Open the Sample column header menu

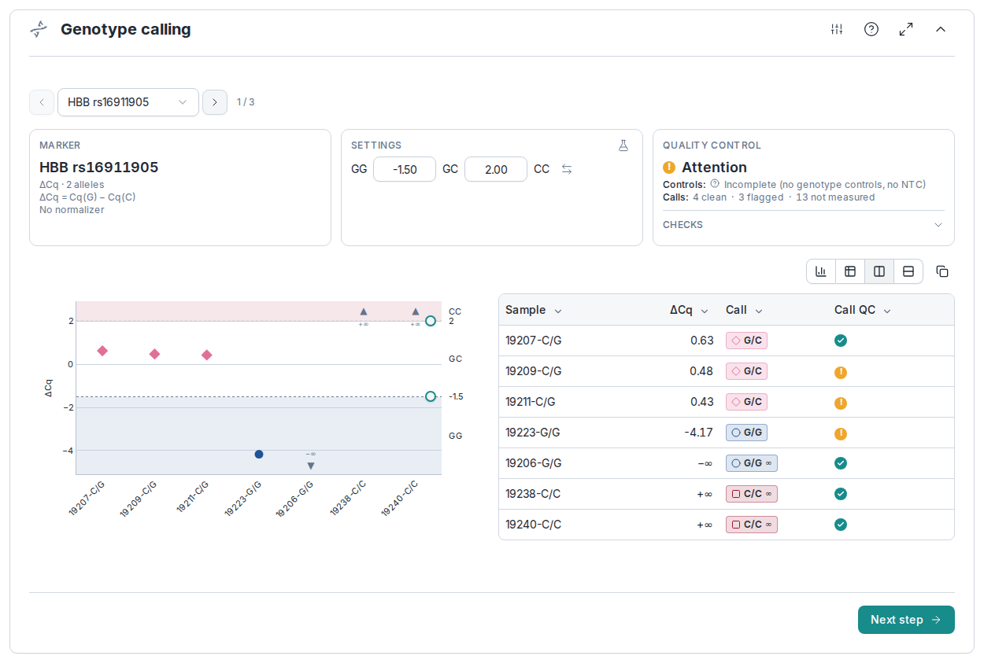(558, 311)
